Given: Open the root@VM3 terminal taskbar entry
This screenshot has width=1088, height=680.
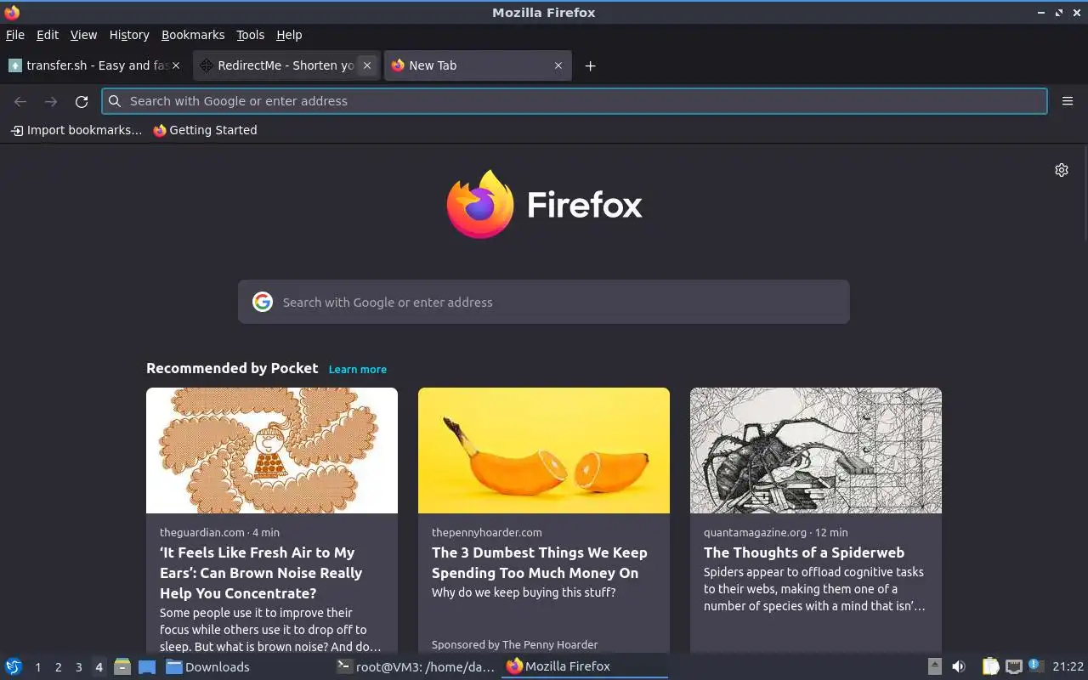Looking at the screenshot, I should click(x=416, y=667).
